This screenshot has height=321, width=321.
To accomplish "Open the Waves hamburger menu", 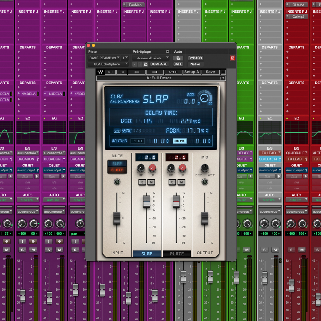I will (x=223, y=72).
